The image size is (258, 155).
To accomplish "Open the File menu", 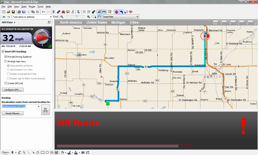I will click(4, 7).
